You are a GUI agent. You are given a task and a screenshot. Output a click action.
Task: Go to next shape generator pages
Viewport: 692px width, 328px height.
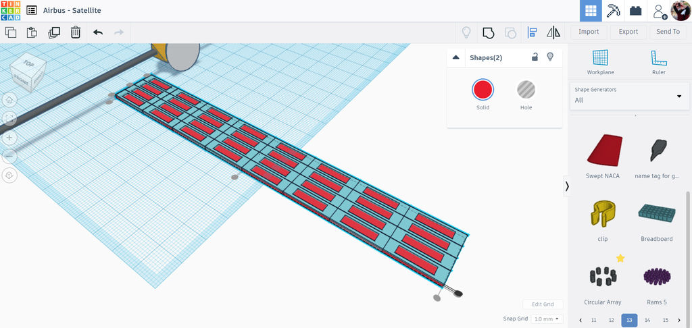click(678, 320)
